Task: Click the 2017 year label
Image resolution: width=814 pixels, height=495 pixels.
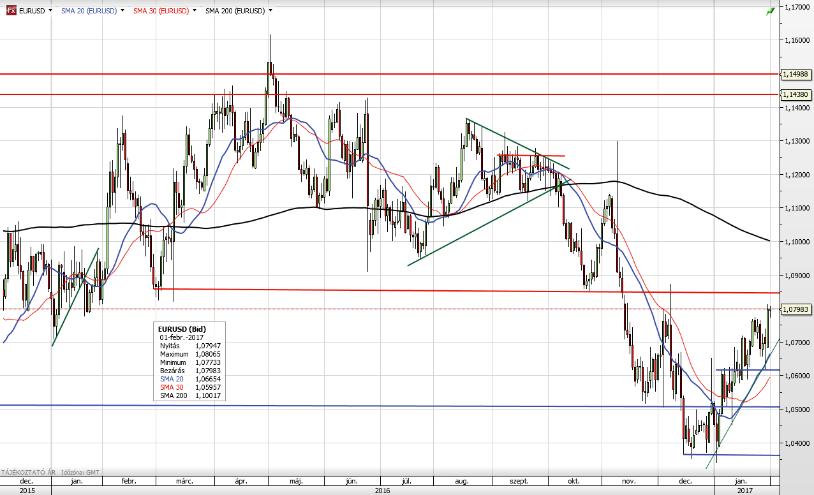Action: click(746, 490)
